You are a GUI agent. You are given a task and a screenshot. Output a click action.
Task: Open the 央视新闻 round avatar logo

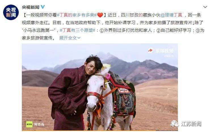pos(11,12)
